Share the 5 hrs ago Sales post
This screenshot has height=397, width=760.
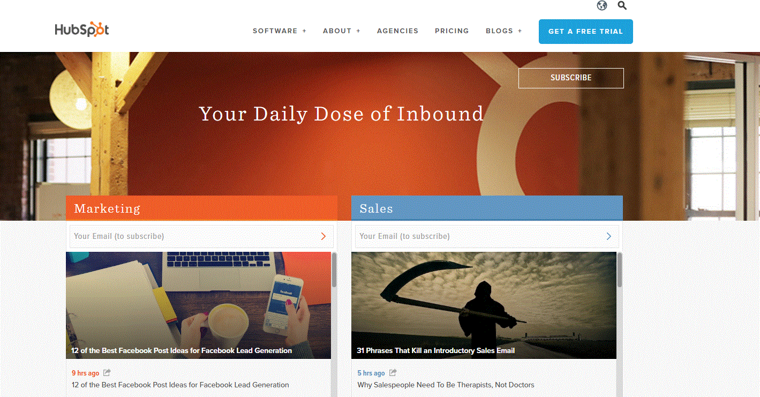393,372
